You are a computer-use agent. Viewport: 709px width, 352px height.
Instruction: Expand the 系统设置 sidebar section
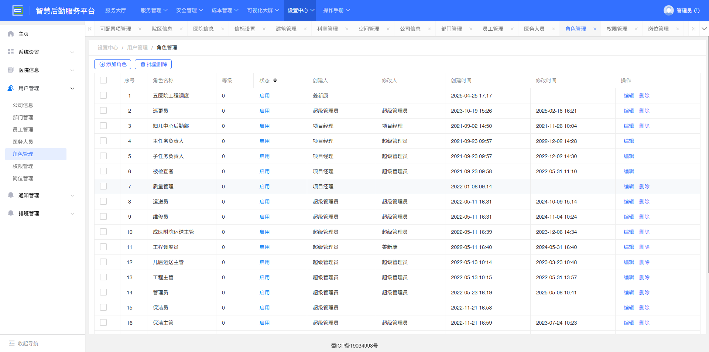(x=72, y=52)
